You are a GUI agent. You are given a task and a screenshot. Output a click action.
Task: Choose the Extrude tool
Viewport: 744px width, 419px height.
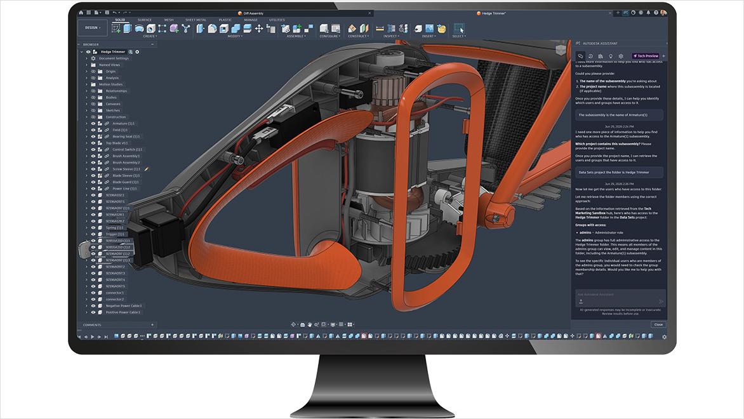click(127, 29)
